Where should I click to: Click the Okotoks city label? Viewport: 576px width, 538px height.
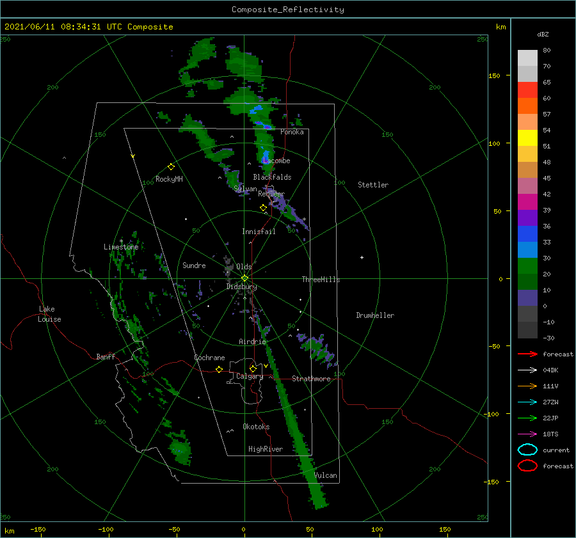pyautogui.click(x=256, y=426)
